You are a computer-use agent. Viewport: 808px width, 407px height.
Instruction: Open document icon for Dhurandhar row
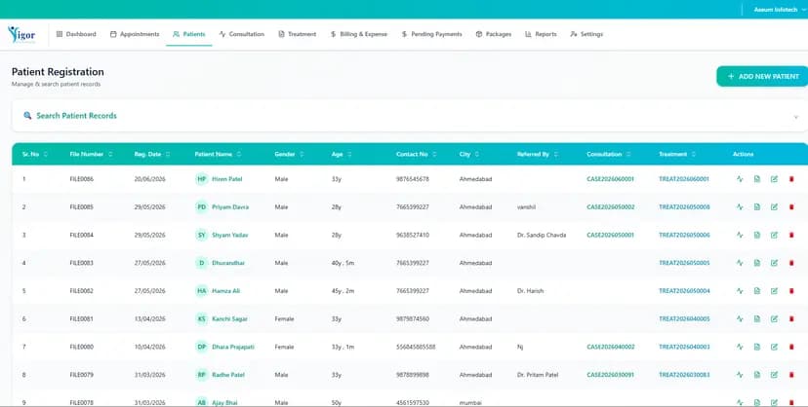point(757,263)
